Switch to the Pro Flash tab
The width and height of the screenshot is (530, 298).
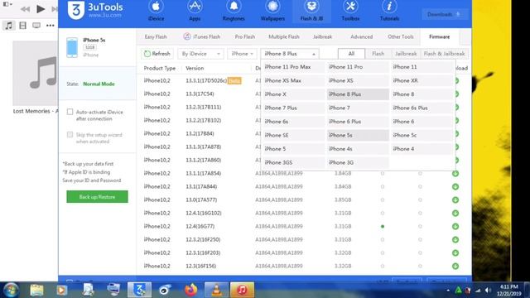click(x=245, y=36)
